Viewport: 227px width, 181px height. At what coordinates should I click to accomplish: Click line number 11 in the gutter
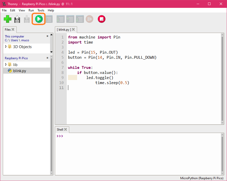[61, 88]
